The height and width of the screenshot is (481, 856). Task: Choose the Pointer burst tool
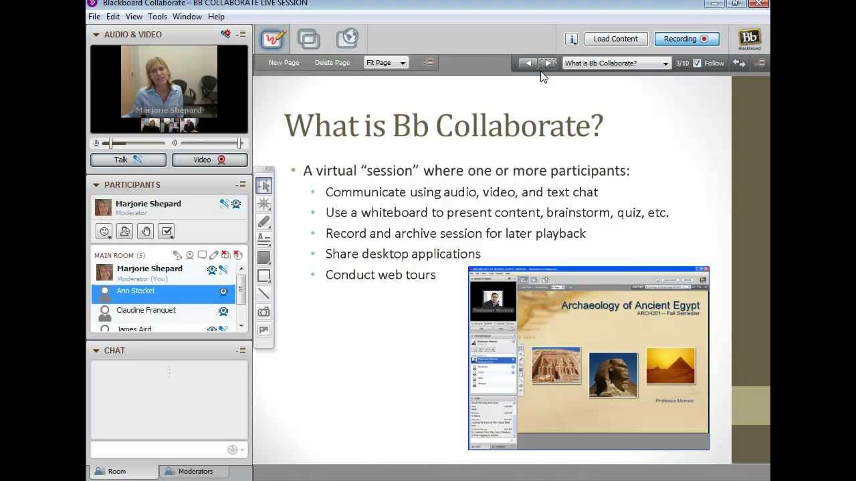coord(264,204)
